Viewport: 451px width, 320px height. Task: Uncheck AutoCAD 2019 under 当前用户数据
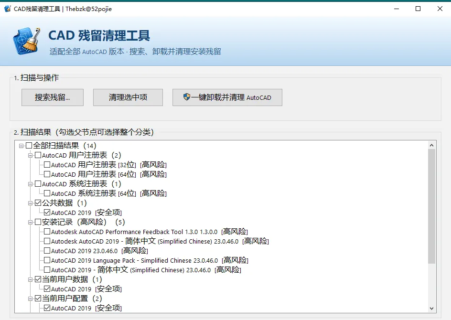coord(47,289)
